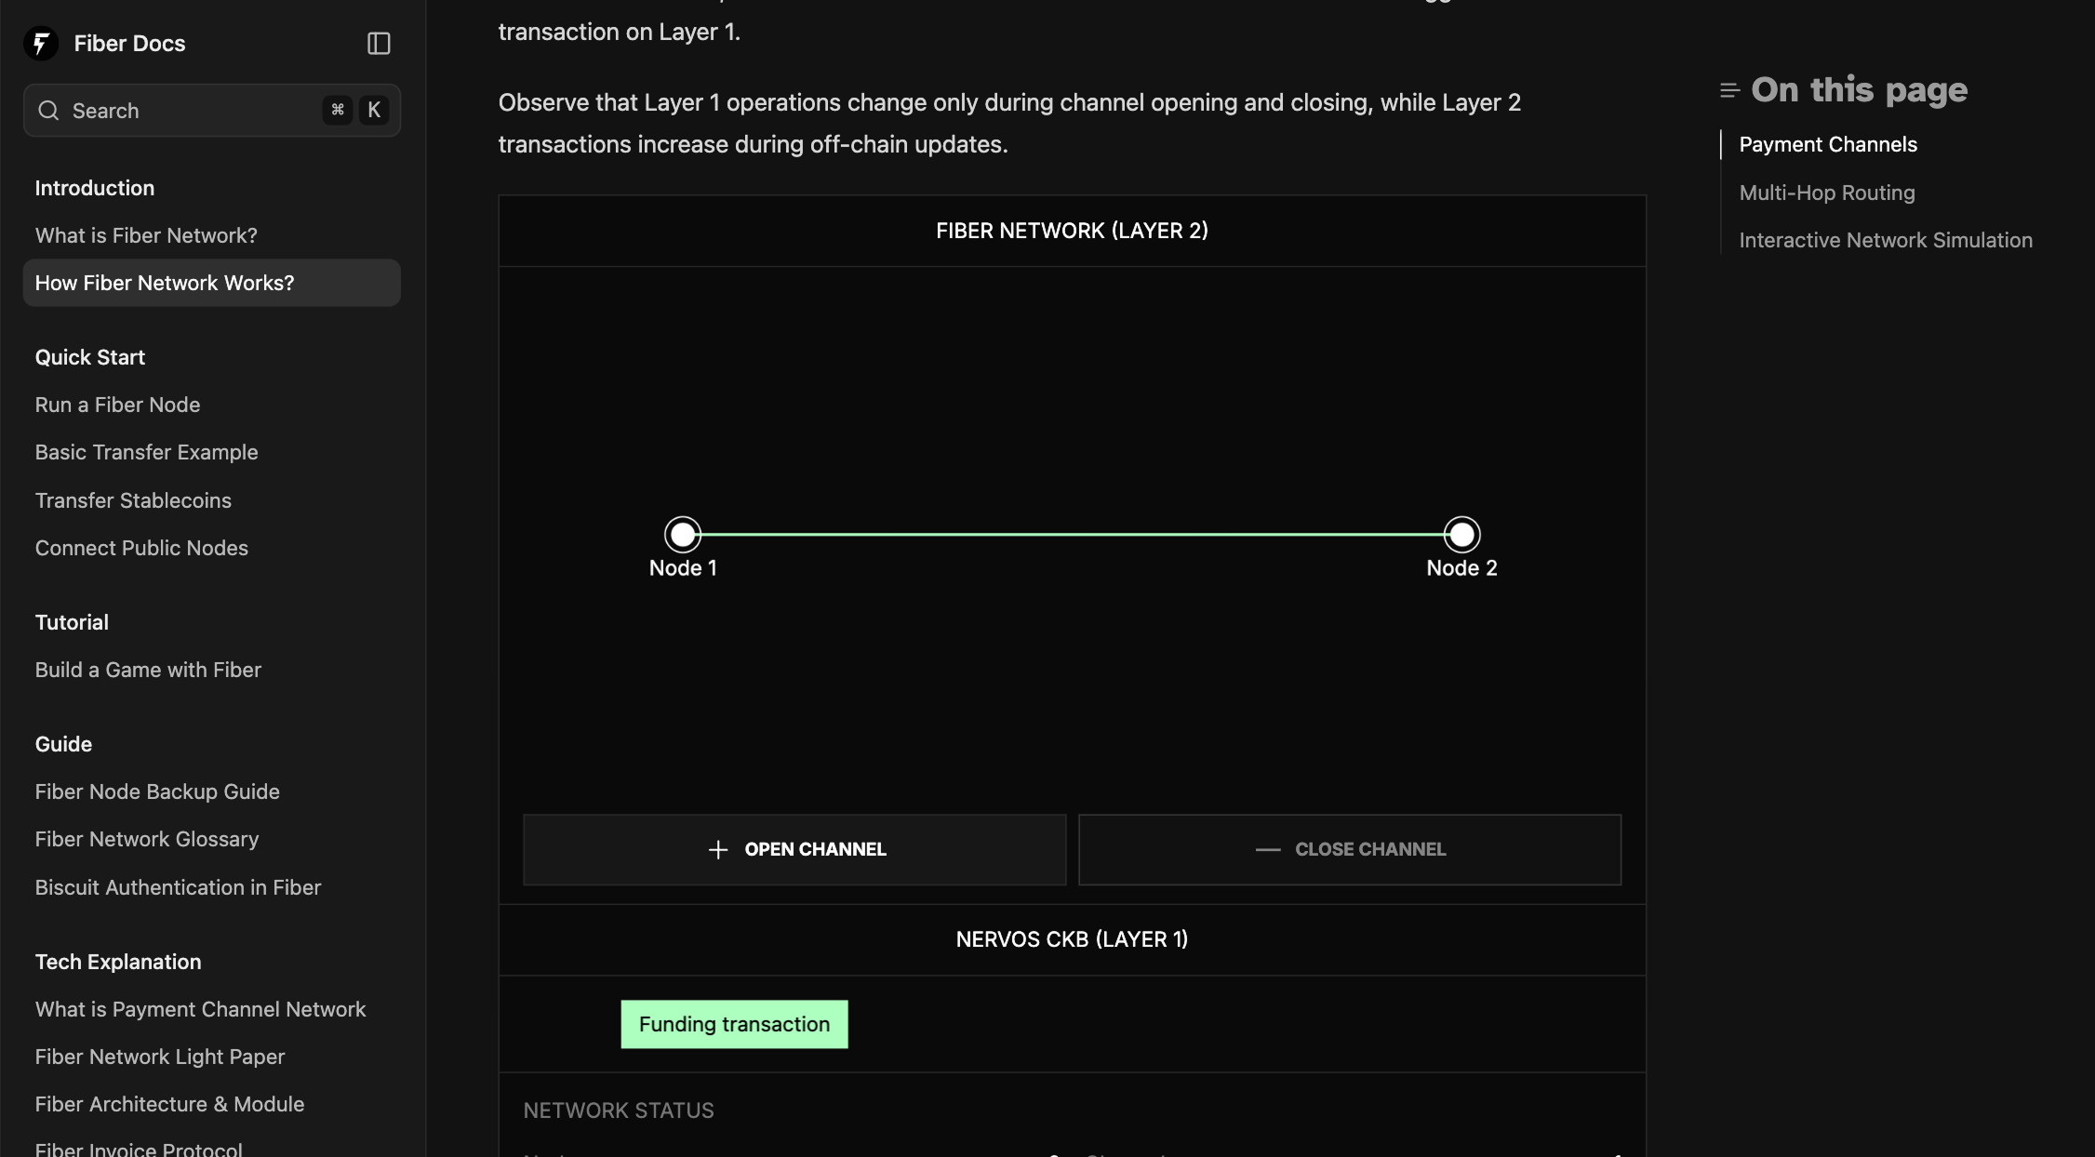
Task: Open the Close Channel button
Action: pos(1350,850)
